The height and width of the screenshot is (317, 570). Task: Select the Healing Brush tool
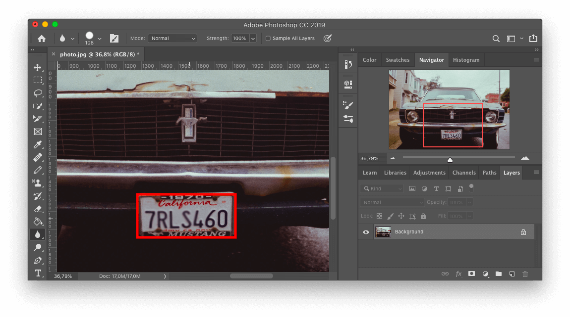coord(38,157)
